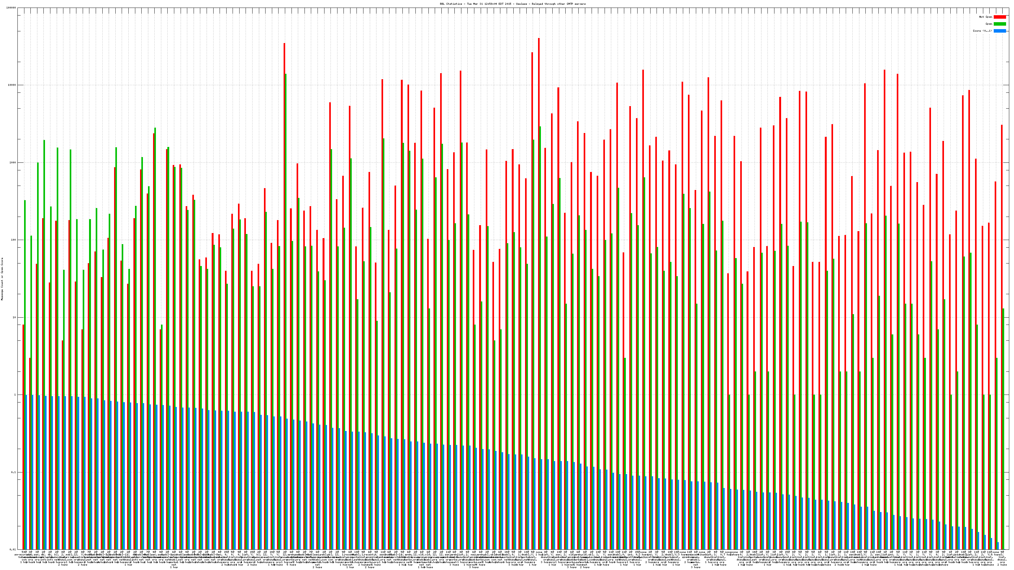Click the 10 y-axis tick label
The width and height of the screenshot is (1014, 570).
pyautogui.click(x=15, y=317)
